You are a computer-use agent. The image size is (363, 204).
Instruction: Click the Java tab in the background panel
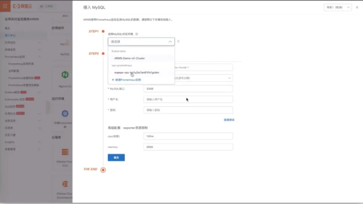(x=65, y=16)
